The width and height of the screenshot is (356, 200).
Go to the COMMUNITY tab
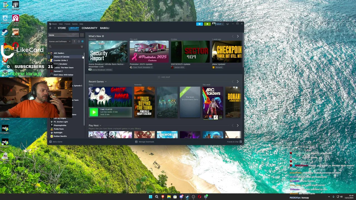90,28
